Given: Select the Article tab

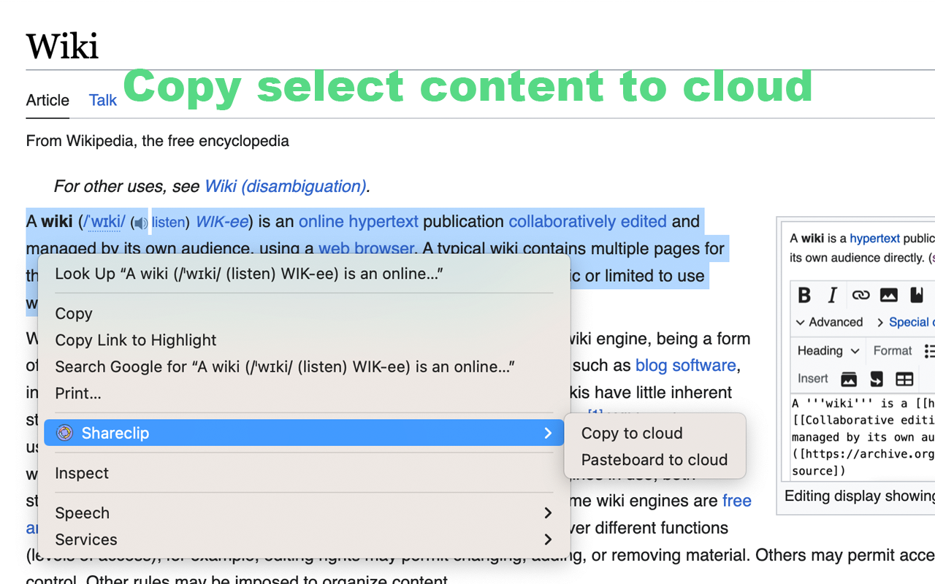Looking at the screenshot, I should (x=47, y=100).
